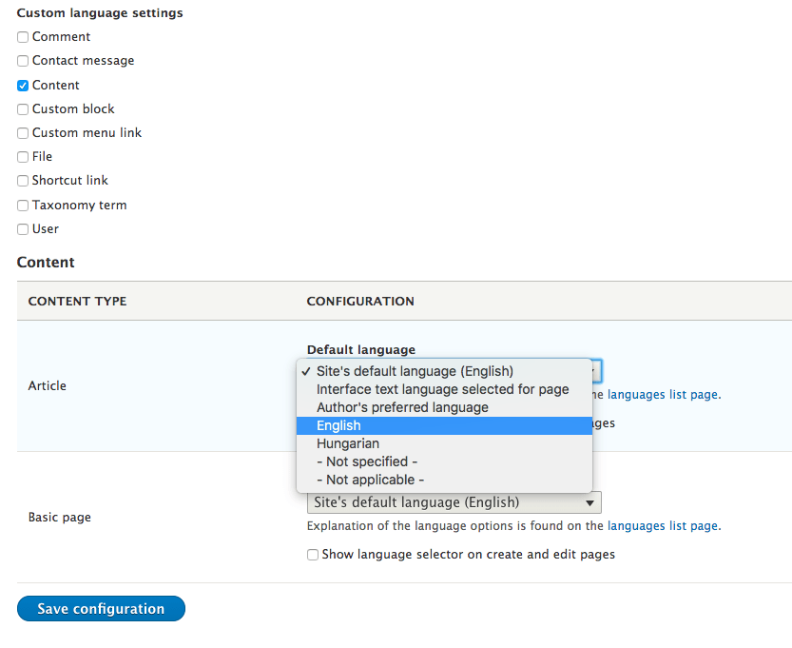Open languages list page link under Basic page

click(x=663, y=525)
